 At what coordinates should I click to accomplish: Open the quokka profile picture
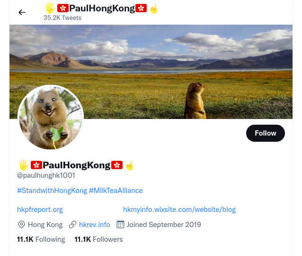(x=51, y=118)
